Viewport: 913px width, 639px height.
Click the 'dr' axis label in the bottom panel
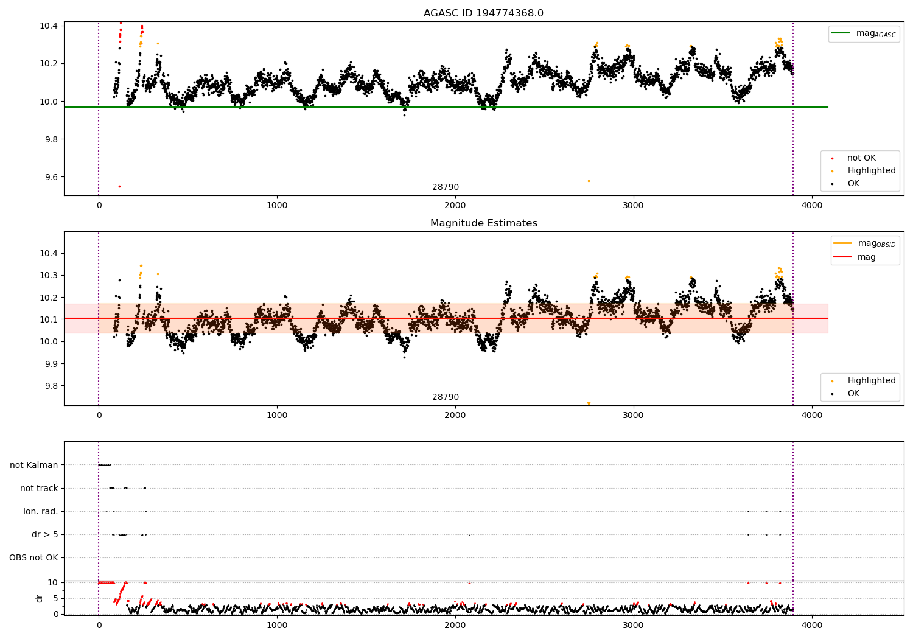(40, 598)
